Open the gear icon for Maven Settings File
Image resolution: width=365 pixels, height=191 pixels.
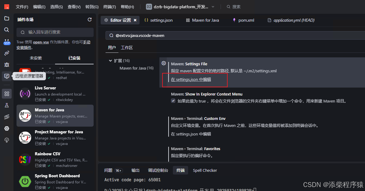point(164,63)
